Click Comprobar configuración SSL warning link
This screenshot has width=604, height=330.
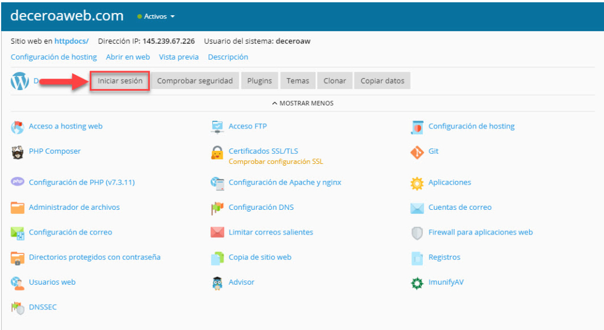276,161
